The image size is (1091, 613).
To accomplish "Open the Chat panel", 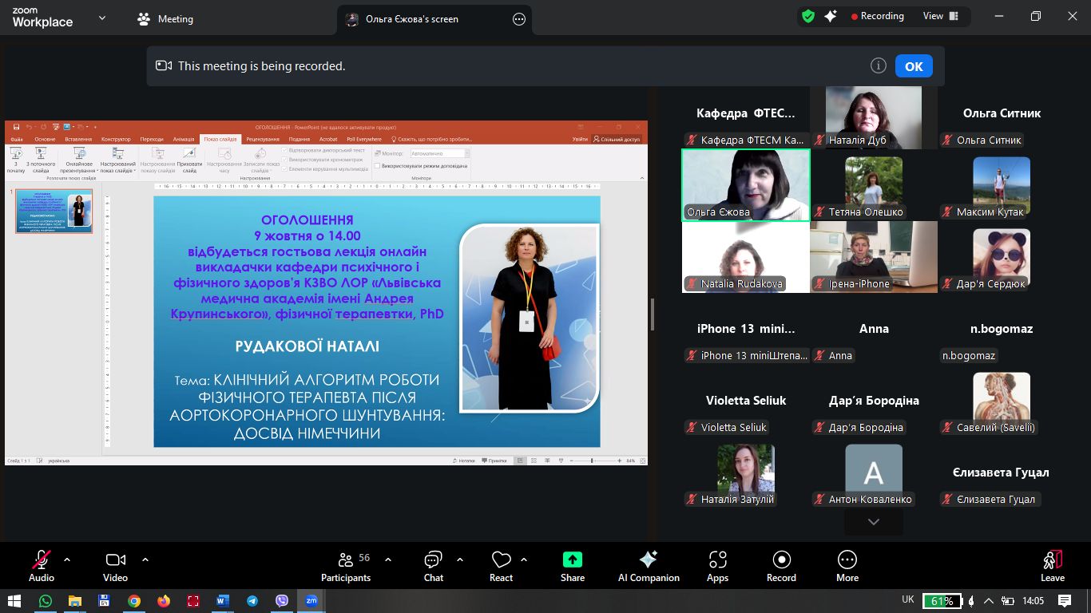I will [434, 565].
